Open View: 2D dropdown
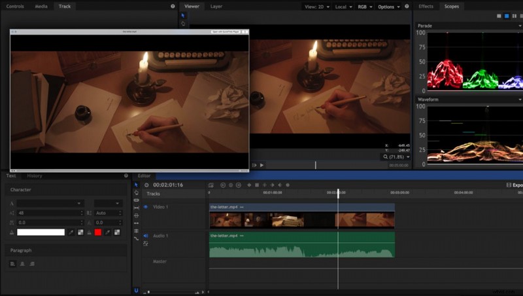Viewport: 523px width, 296px height. 317,7
